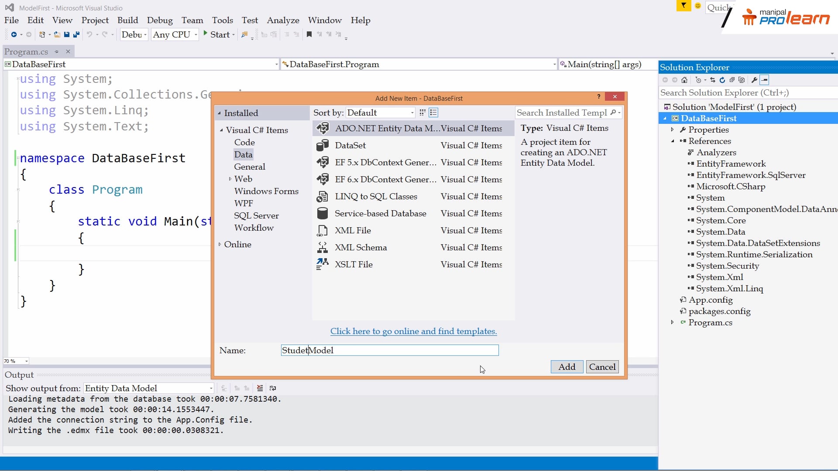Image resolution: width=838 pixels, height=471 pixels.
Task: Open Properties wrench icon in Solution Explorer
Action: [754, 80]
